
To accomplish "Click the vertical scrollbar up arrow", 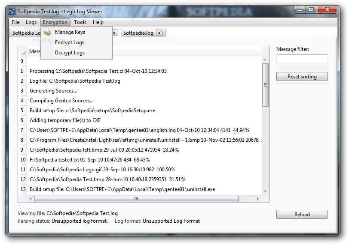I will click(x=265, y=60).
